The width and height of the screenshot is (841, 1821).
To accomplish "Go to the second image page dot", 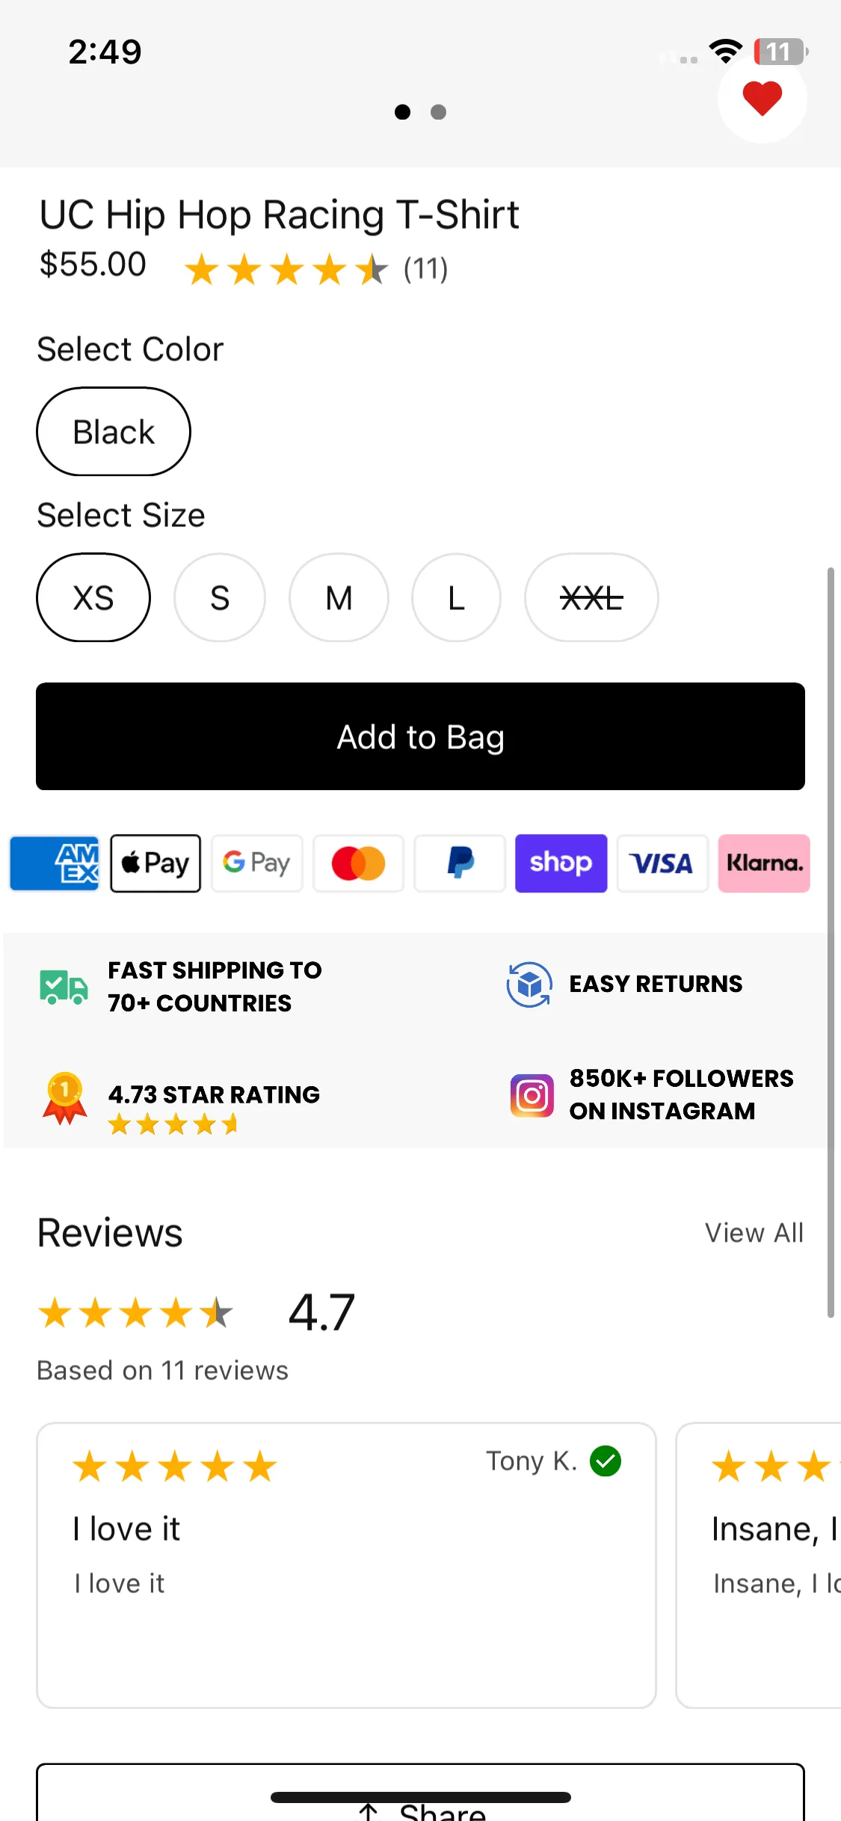I will tap(439, 112).
